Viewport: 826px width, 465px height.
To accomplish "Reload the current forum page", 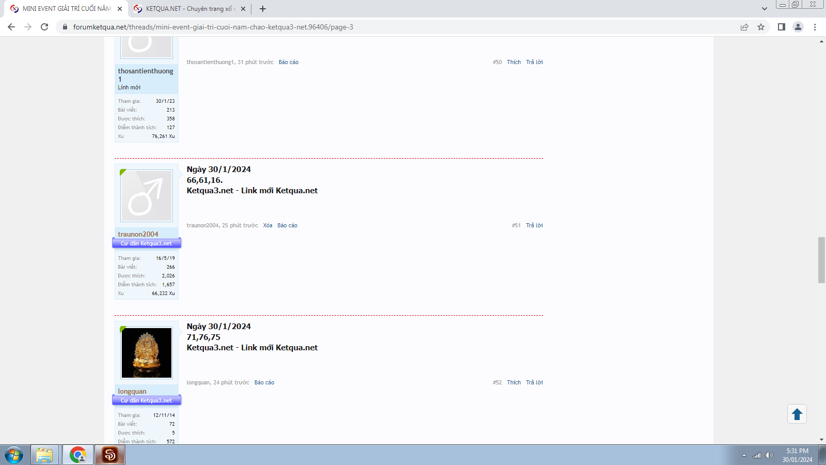I will pyautogui.click(x=44, y=27).
